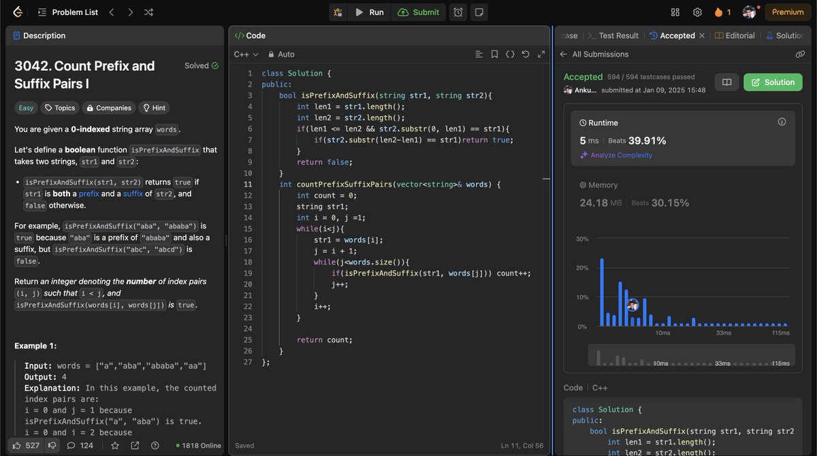Click the Solved status indicator
The height and width of the screenshot is (456, 817).
click(202, 66)
